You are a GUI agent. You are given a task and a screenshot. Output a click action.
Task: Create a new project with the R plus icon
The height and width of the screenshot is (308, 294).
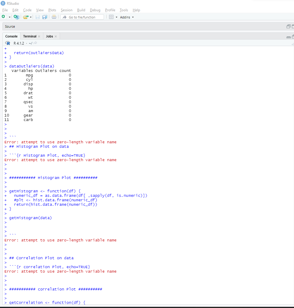click(16, 17)
